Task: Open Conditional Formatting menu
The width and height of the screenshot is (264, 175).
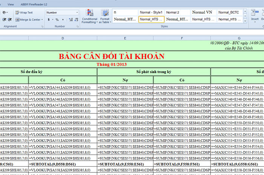Action: click(90, 16)
